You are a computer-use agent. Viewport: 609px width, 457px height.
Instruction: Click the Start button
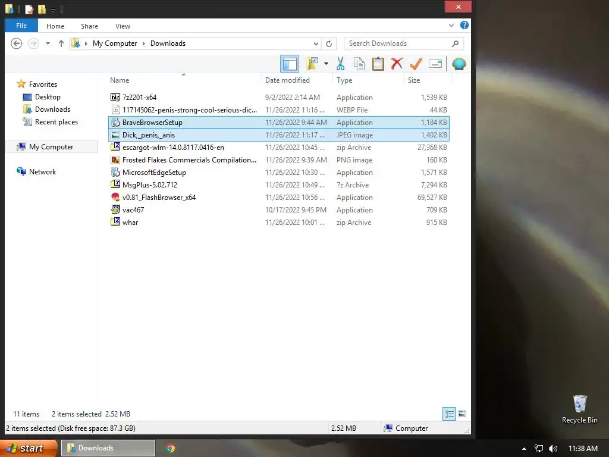coord(29,448)
